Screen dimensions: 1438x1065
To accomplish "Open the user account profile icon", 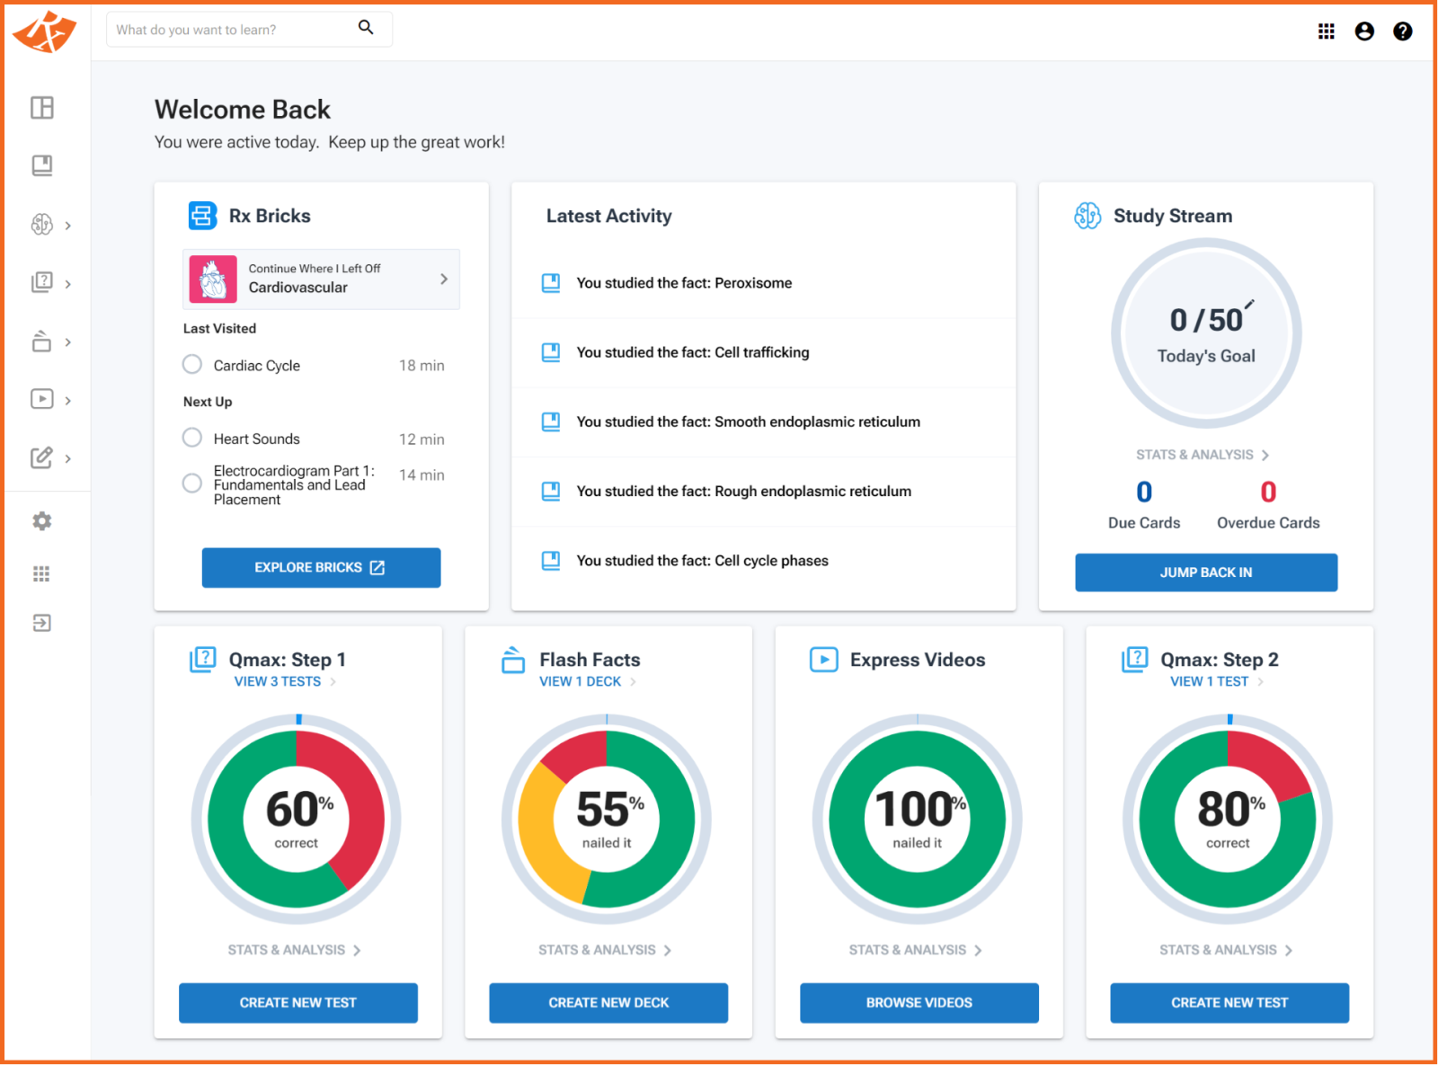I will click(x=1364, y=31).
